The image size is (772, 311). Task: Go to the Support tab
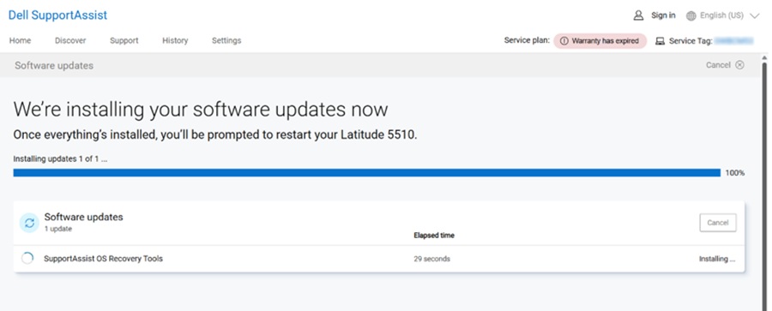click(x=124, y=41)
